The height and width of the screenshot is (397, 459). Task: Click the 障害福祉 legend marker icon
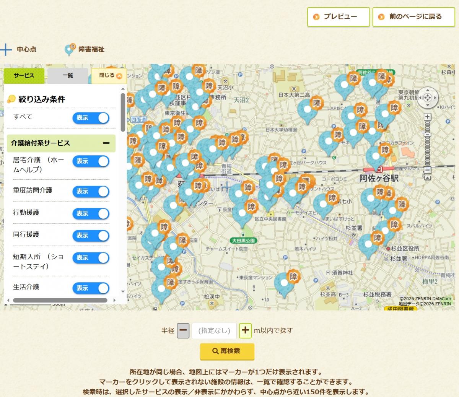tap(69, 49)
